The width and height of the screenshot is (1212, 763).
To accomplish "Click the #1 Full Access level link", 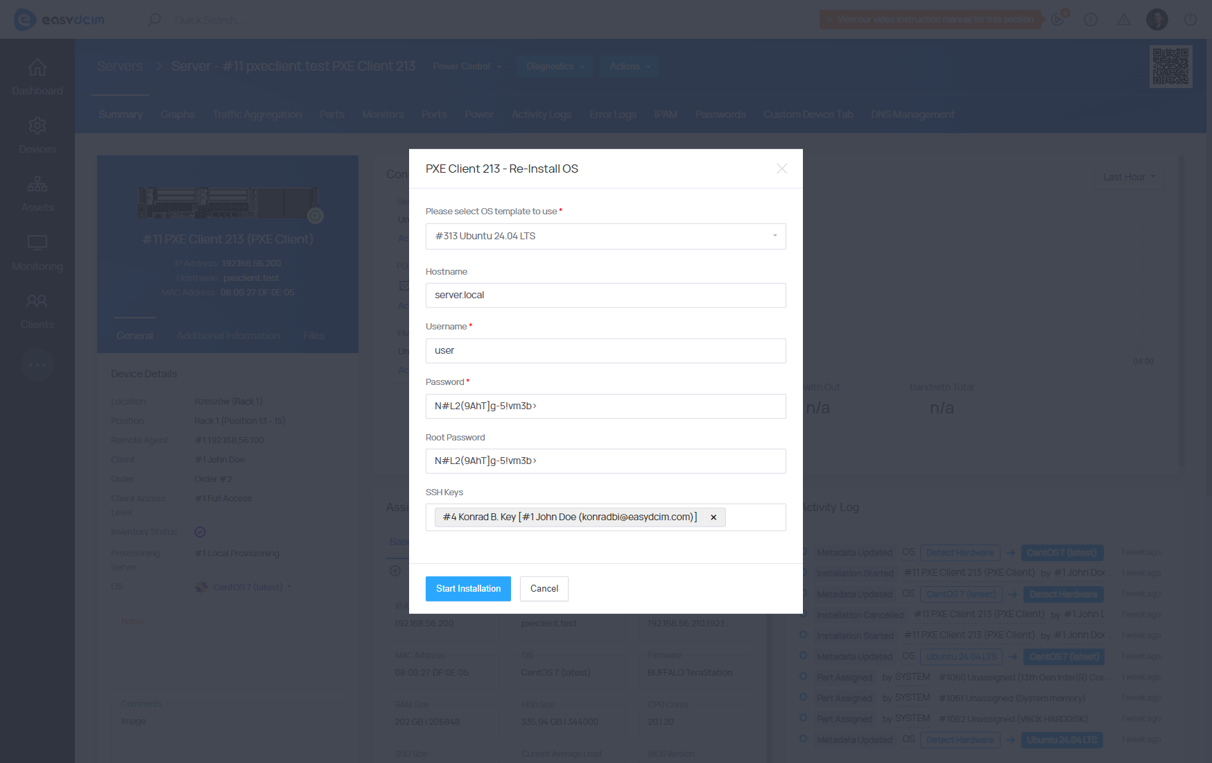I will click(x=223, y=499).
